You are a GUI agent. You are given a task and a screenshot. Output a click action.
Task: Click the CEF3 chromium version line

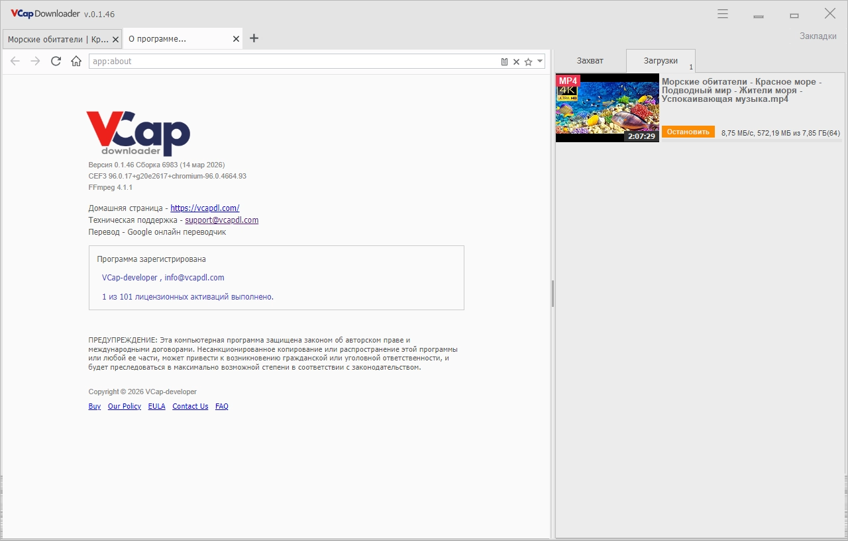168,176
